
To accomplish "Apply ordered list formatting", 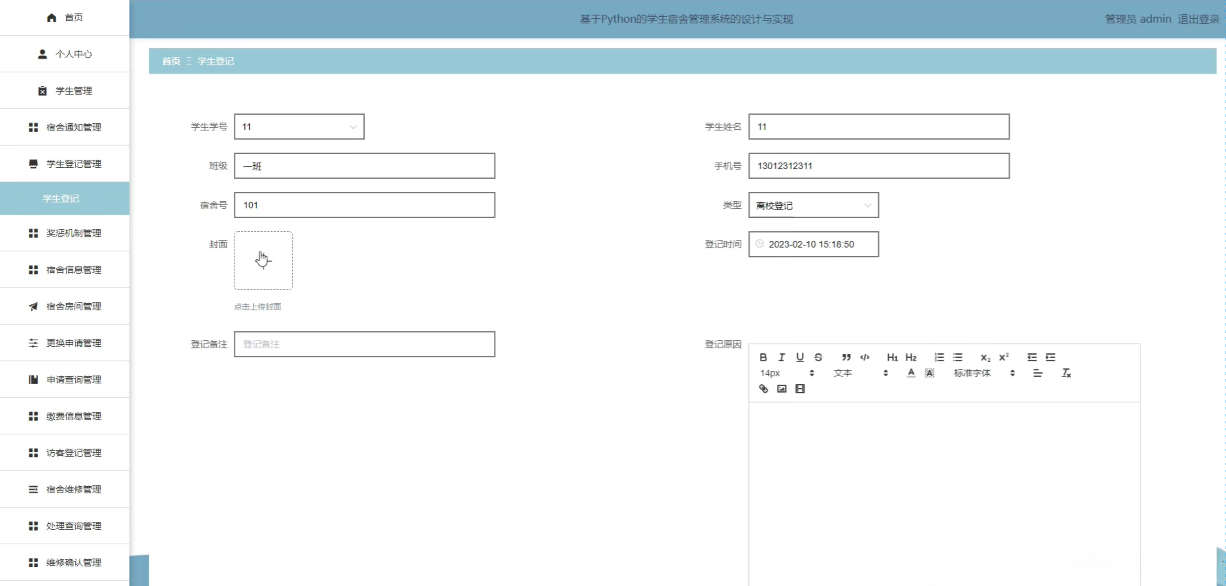I will (938, 357).
